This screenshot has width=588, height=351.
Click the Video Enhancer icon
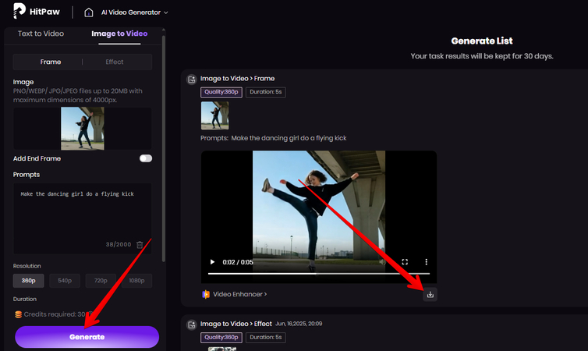[x=206, y=294]
